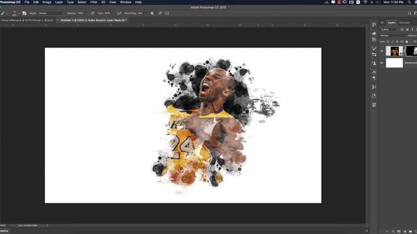This screenshot has height=234, width=417.
Task: Open the Clone Source panel icon
Action: coord(374,64)
